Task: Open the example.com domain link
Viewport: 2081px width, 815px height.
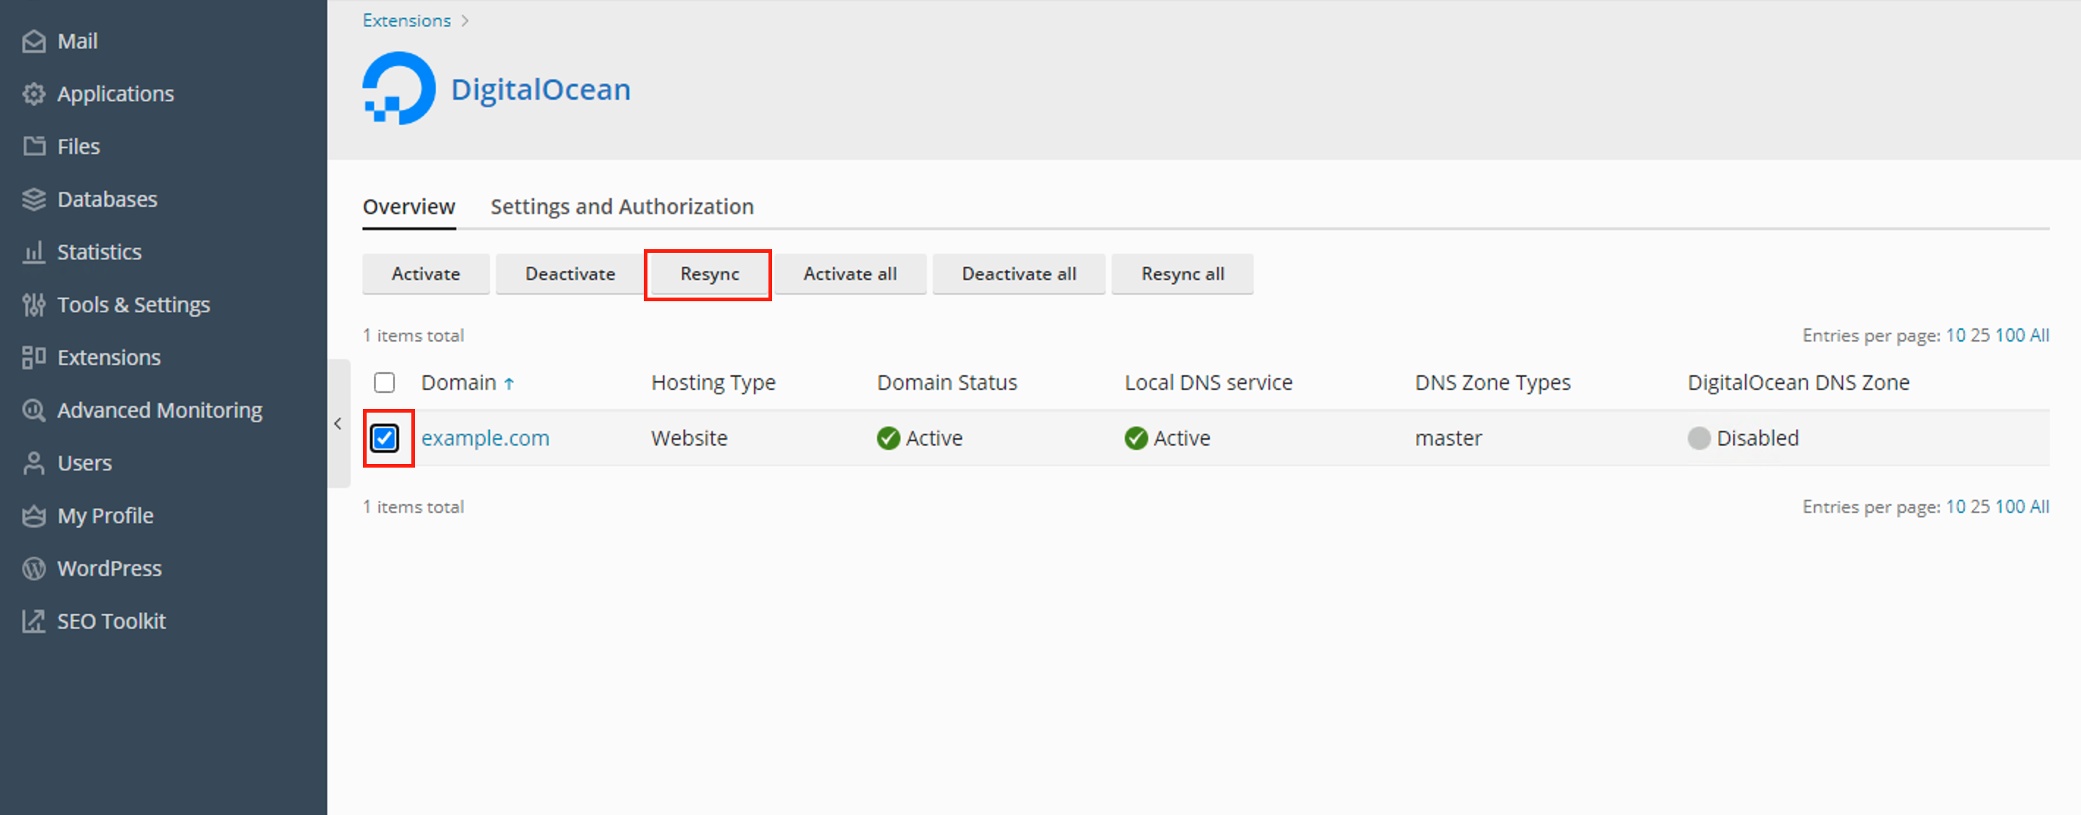Action: point(485,438)
